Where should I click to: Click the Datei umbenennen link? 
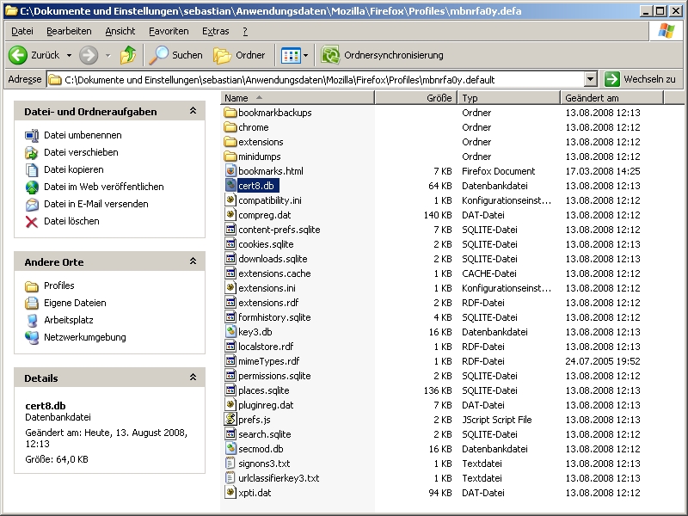83,136
